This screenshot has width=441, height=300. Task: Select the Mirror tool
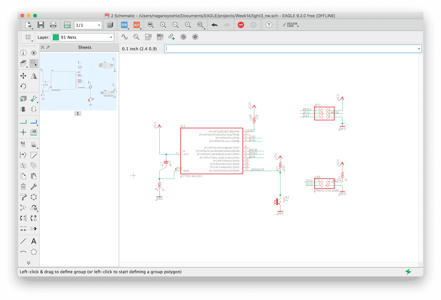(x=34, y=76)
